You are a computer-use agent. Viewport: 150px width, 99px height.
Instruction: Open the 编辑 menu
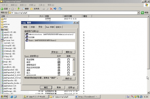tap(14, 5)
